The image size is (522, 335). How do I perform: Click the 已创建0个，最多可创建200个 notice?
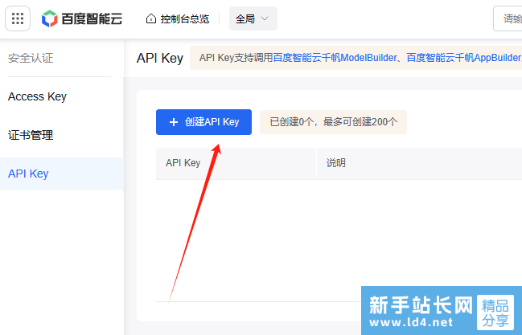[x=333, y=122]
